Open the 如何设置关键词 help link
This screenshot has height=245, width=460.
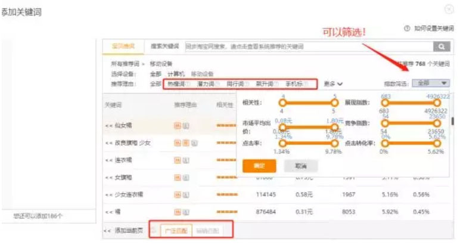click(434, 29)
